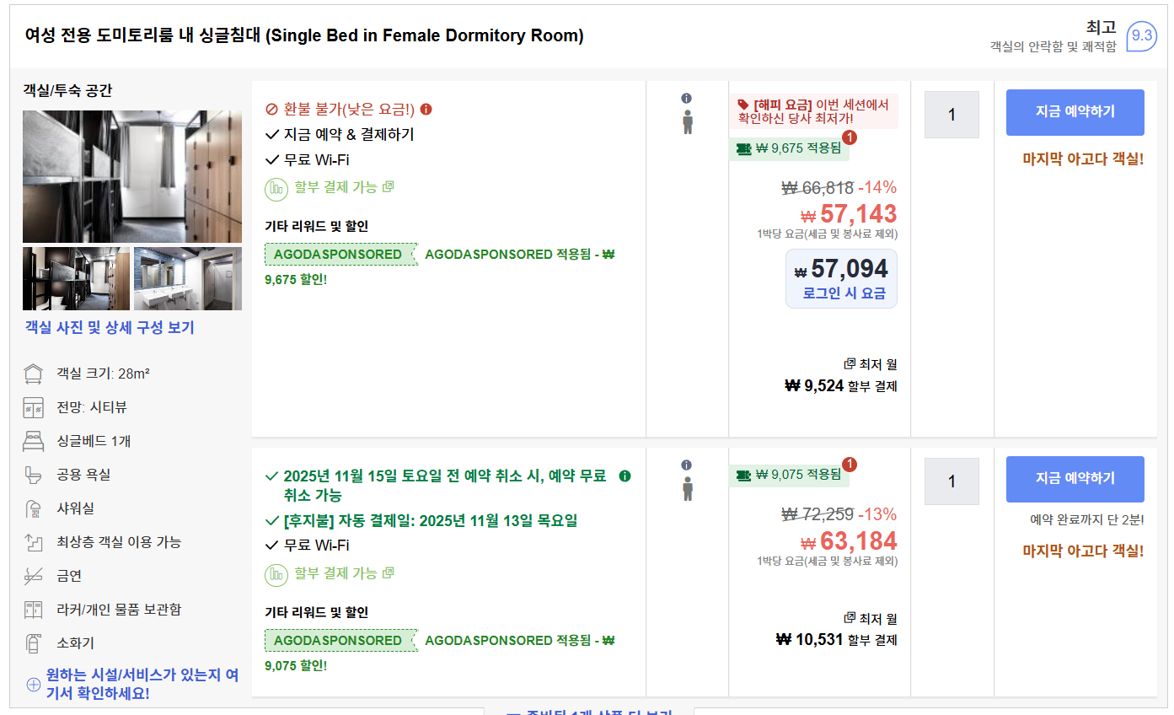
Task: Open first room quantity selector
Action: click(952, 115)
